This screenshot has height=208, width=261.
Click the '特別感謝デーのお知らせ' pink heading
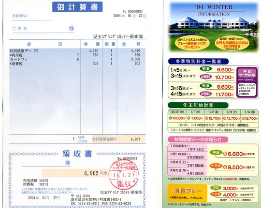pos(198,139)
